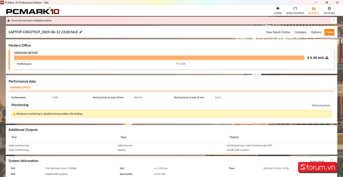Open the Options gear icon
Screen dimensions: 343x177
pos(329,9)
